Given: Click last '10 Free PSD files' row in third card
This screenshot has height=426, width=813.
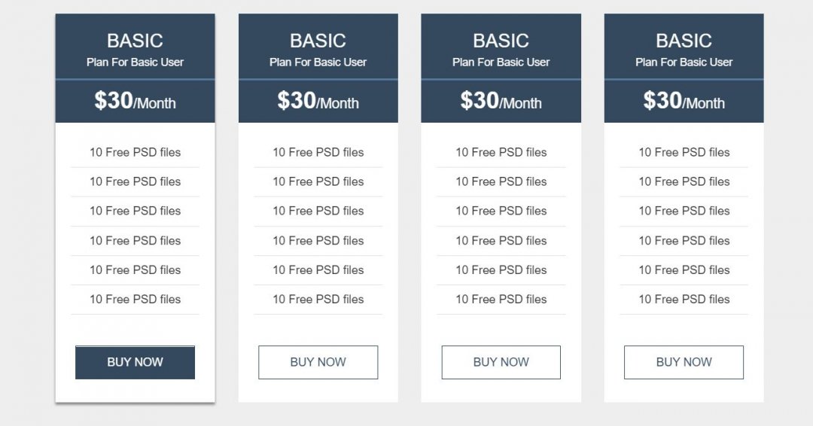Looking at the screenshot, I should pyautogui.click(x=501, y=300).
